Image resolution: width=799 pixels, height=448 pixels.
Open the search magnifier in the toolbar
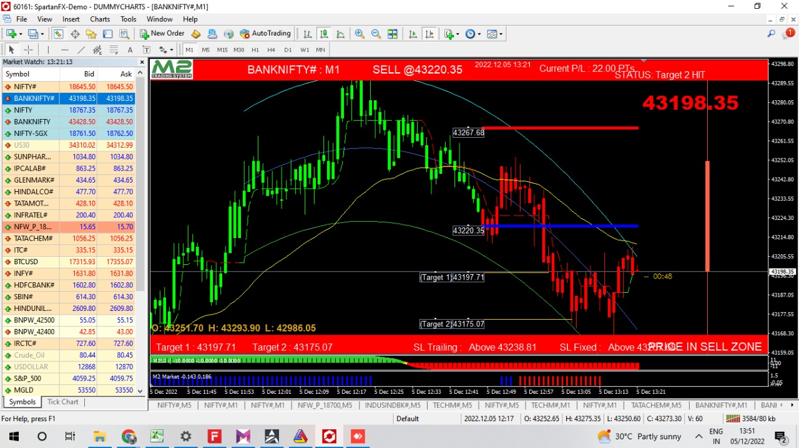(x=772, y=34)
